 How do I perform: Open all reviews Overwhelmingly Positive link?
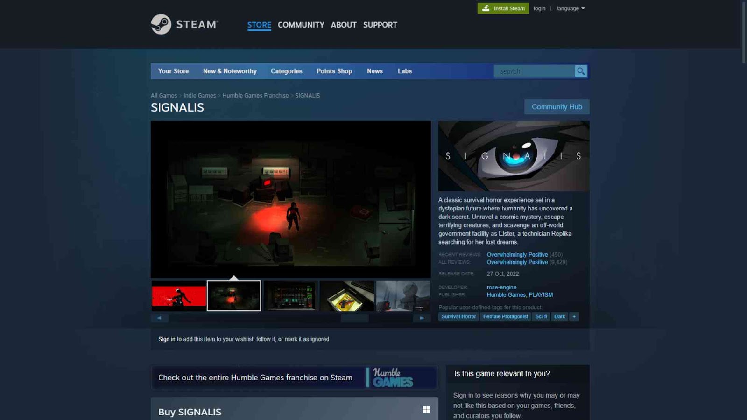click(517, 262)
